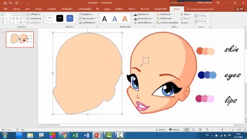Start the Slide Show view icon

[x=207, y=130]
